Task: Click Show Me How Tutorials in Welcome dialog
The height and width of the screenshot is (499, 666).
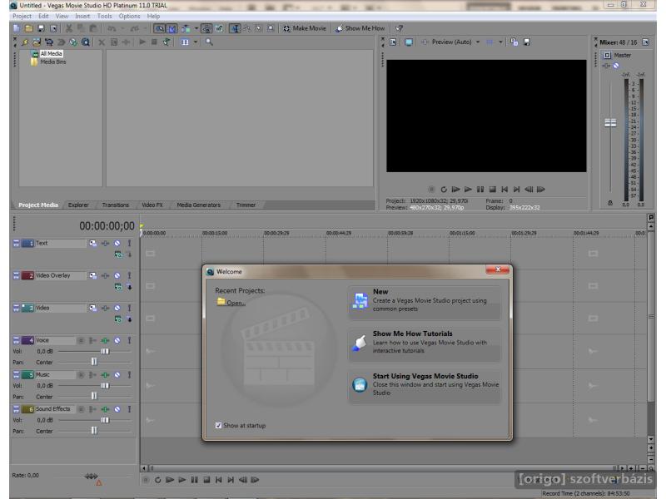Action: [x=425, y=343]
